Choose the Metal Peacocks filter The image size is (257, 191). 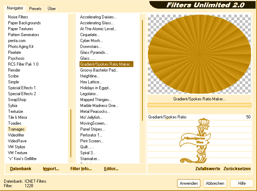[x=95, y=111]
